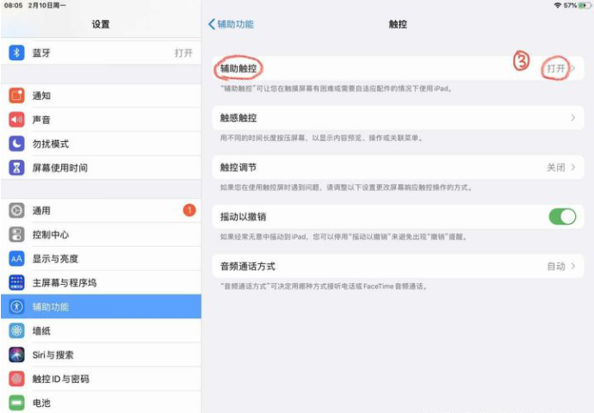Open the 声音 settings row

point(101,120)
